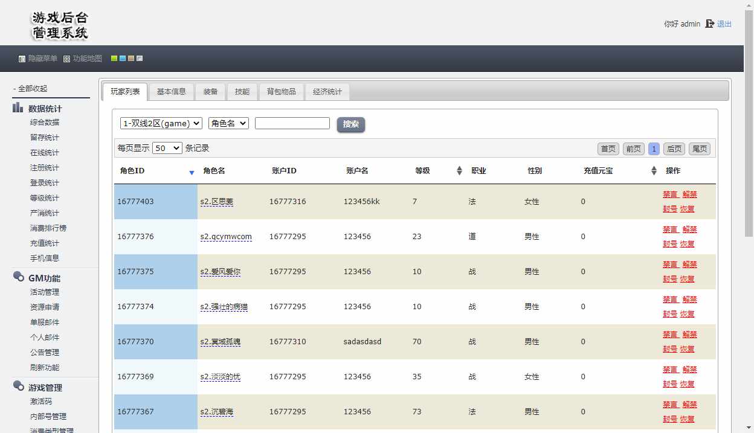Click the 角色ID descending sort arrow
This screenshot has width=754, height=433.
(x=192, y=173)
